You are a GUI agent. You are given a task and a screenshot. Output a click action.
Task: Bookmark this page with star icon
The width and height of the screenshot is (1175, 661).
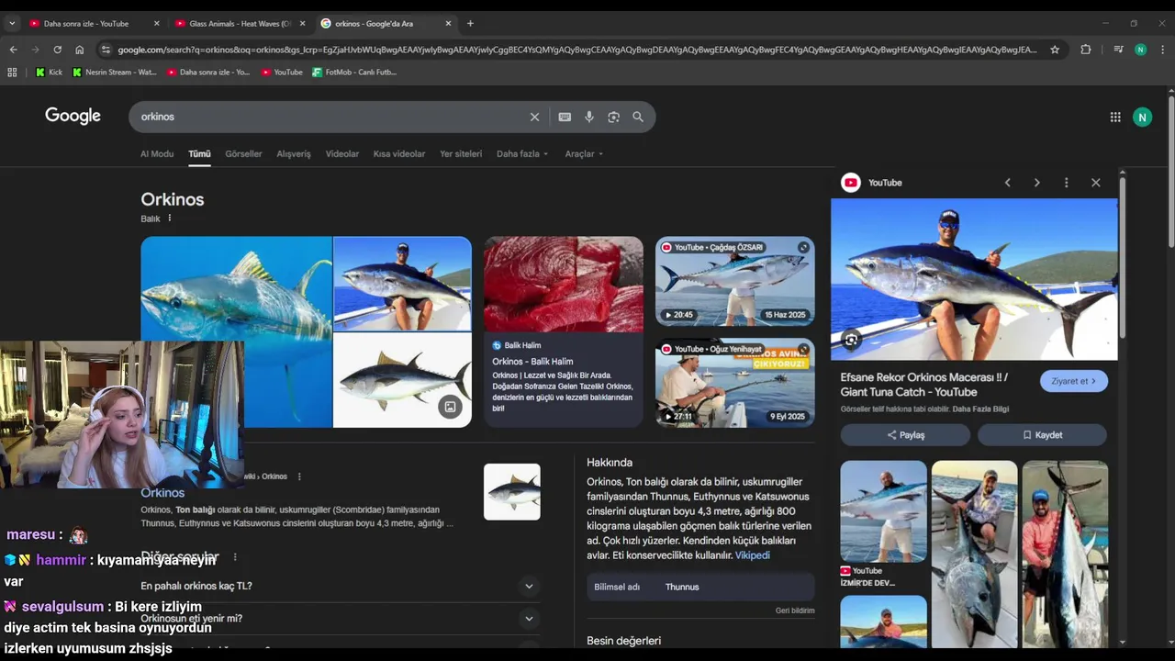click(x=1055, y=50)
